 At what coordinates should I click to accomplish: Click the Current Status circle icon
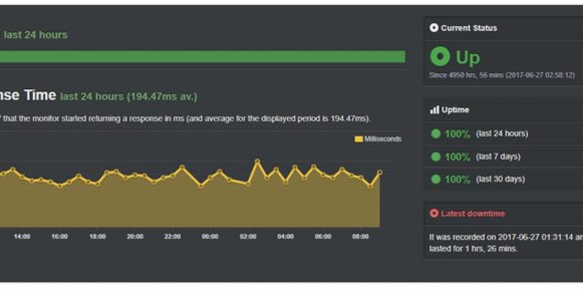(434, 28)
